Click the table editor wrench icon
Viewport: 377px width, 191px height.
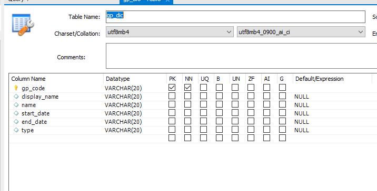click(23, 25)
